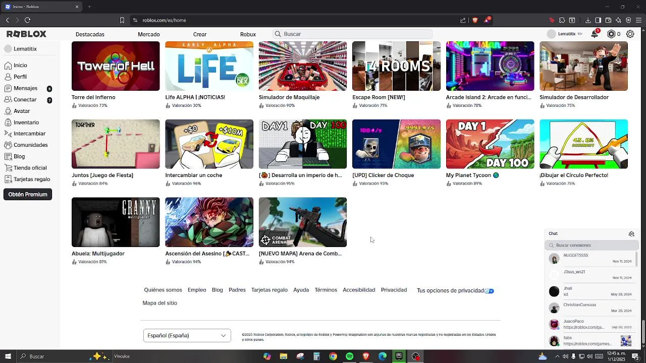
Task: Open Brave Rewards triangle icon
Action: pos(487,20)
